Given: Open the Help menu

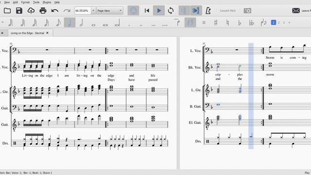Looking at the screenshot, I should (x=57, y=2).
